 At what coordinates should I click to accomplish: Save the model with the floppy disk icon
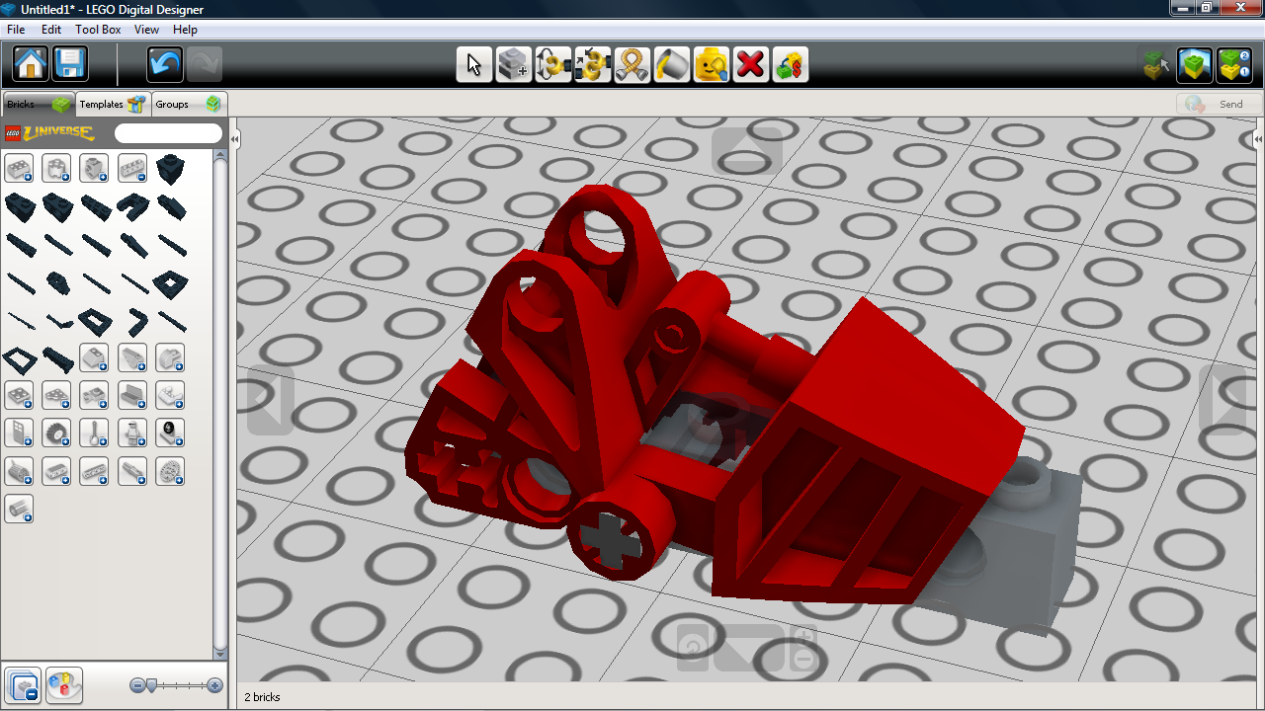[71, 64]
